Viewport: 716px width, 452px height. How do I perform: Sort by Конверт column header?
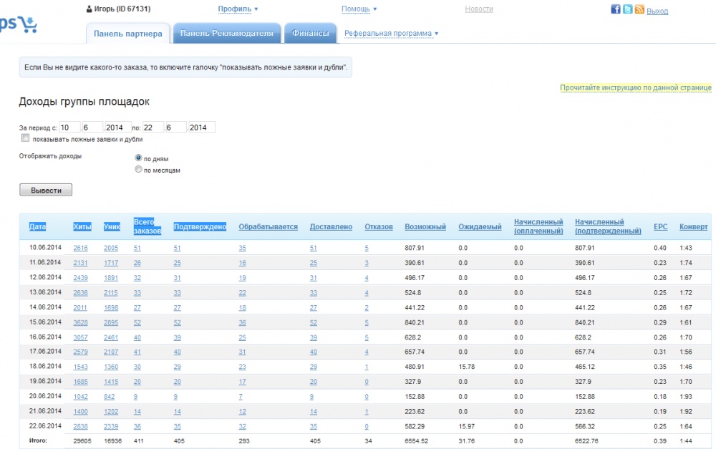(x=693, y=226)
